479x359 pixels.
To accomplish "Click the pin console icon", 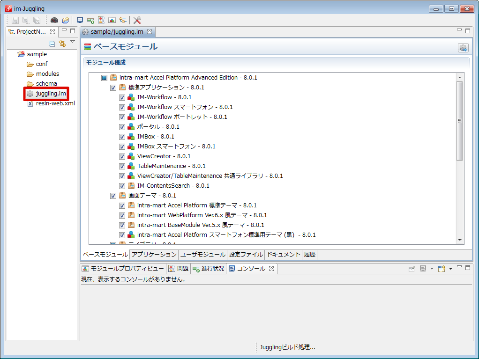I will point(412,269).
